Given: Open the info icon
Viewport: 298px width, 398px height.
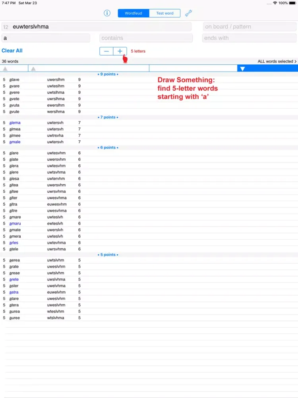Looking at the screenshot, I should [107, 13].
